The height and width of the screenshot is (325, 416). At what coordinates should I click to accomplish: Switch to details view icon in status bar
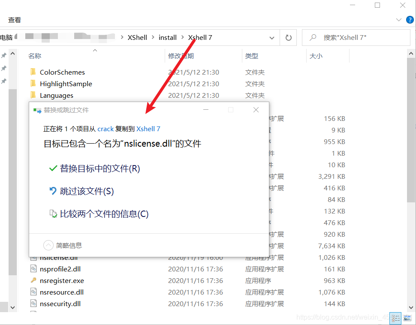coord(395,318)
